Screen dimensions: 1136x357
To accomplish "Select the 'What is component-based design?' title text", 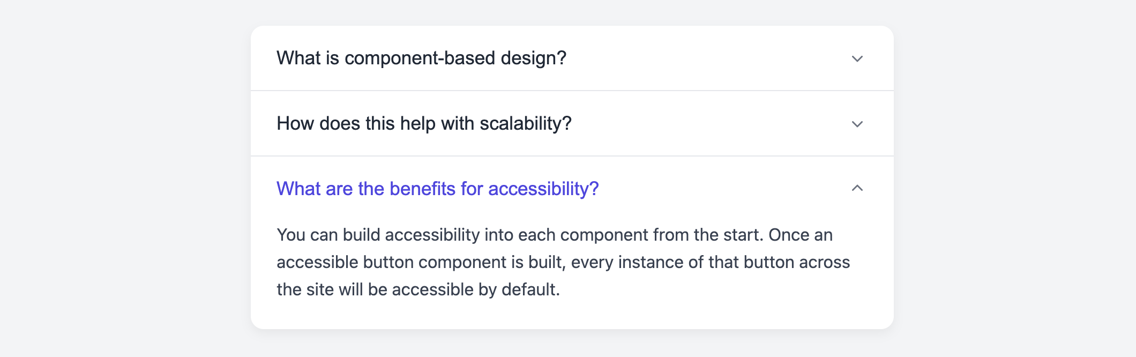I will 422,58.
